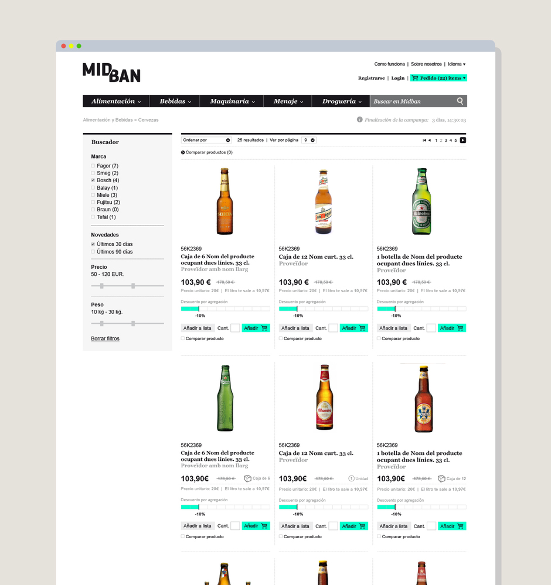Go to first page pagination icon
Image resolution: width=551 pixels, height=585 pixels.
click(424, 141)
